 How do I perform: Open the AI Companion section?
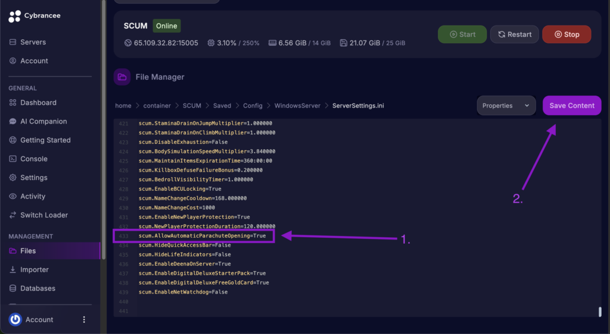pyautogui.click(x=43, y=121)
